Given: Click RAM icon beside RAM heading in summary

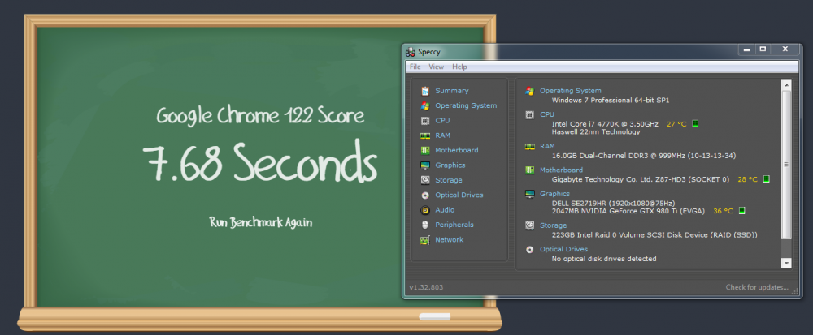Looking at the screenshot, I should [x=529, y=146].
